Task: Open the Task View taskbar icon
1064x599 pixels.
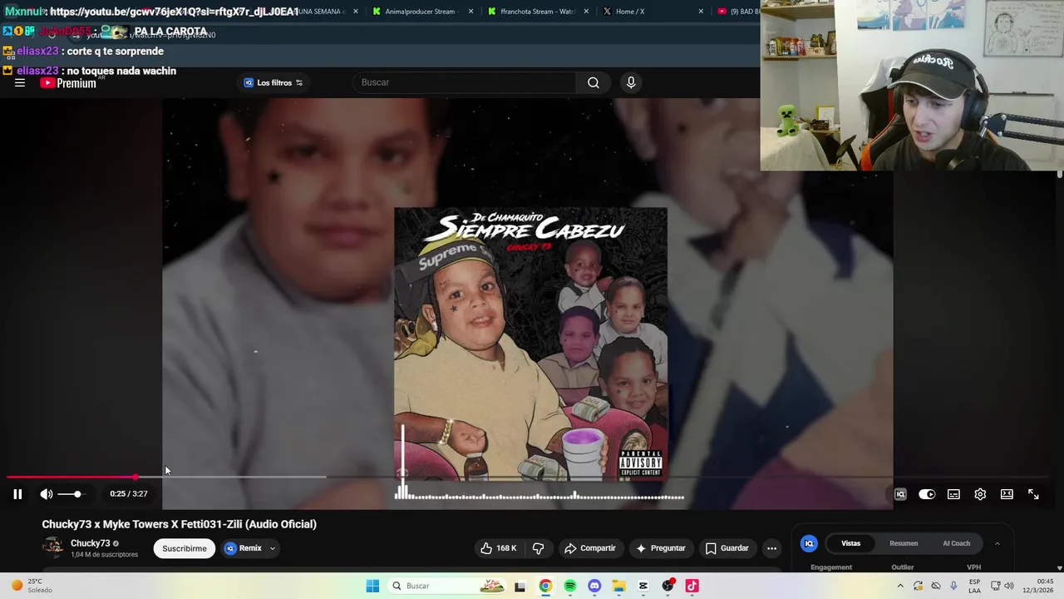Action: click(x=520, y=586)
